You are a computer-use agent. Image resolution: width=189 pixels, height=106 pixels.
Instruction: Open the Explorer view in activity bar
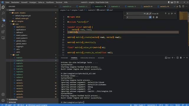(x=3, y=7)
